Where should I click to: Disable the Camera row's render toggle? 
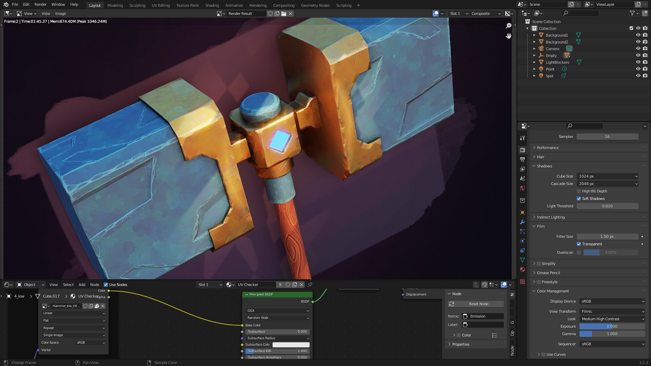(645, 48)
